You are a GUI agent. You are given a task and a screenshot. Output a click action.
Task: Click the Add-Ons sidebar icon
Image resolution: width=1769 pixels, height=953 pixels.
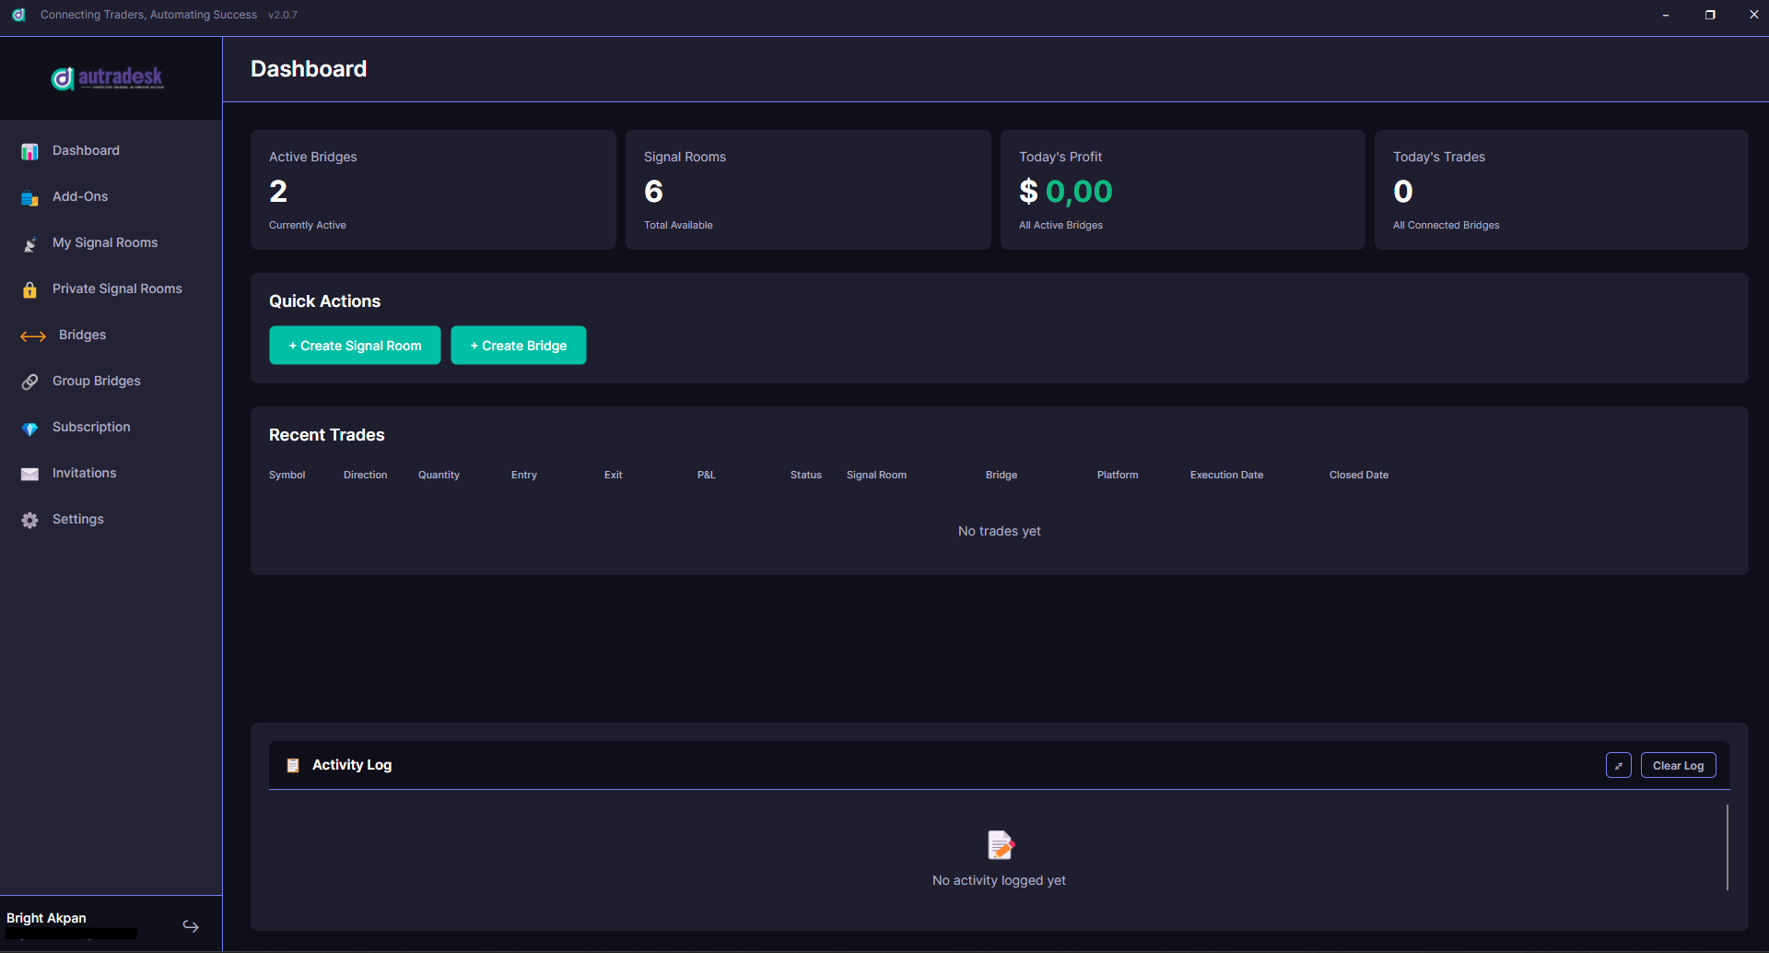point(29,197)
